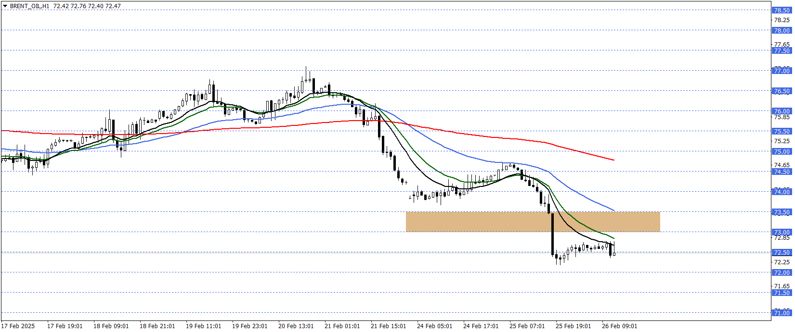
Task: Click the 71.50 price level label
Action: pos(782,293)
